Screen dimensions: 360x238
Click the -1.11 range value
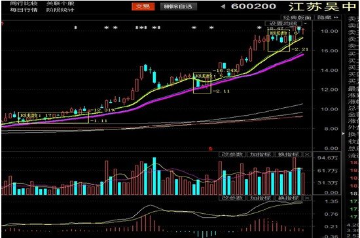[x=99, y=121]
